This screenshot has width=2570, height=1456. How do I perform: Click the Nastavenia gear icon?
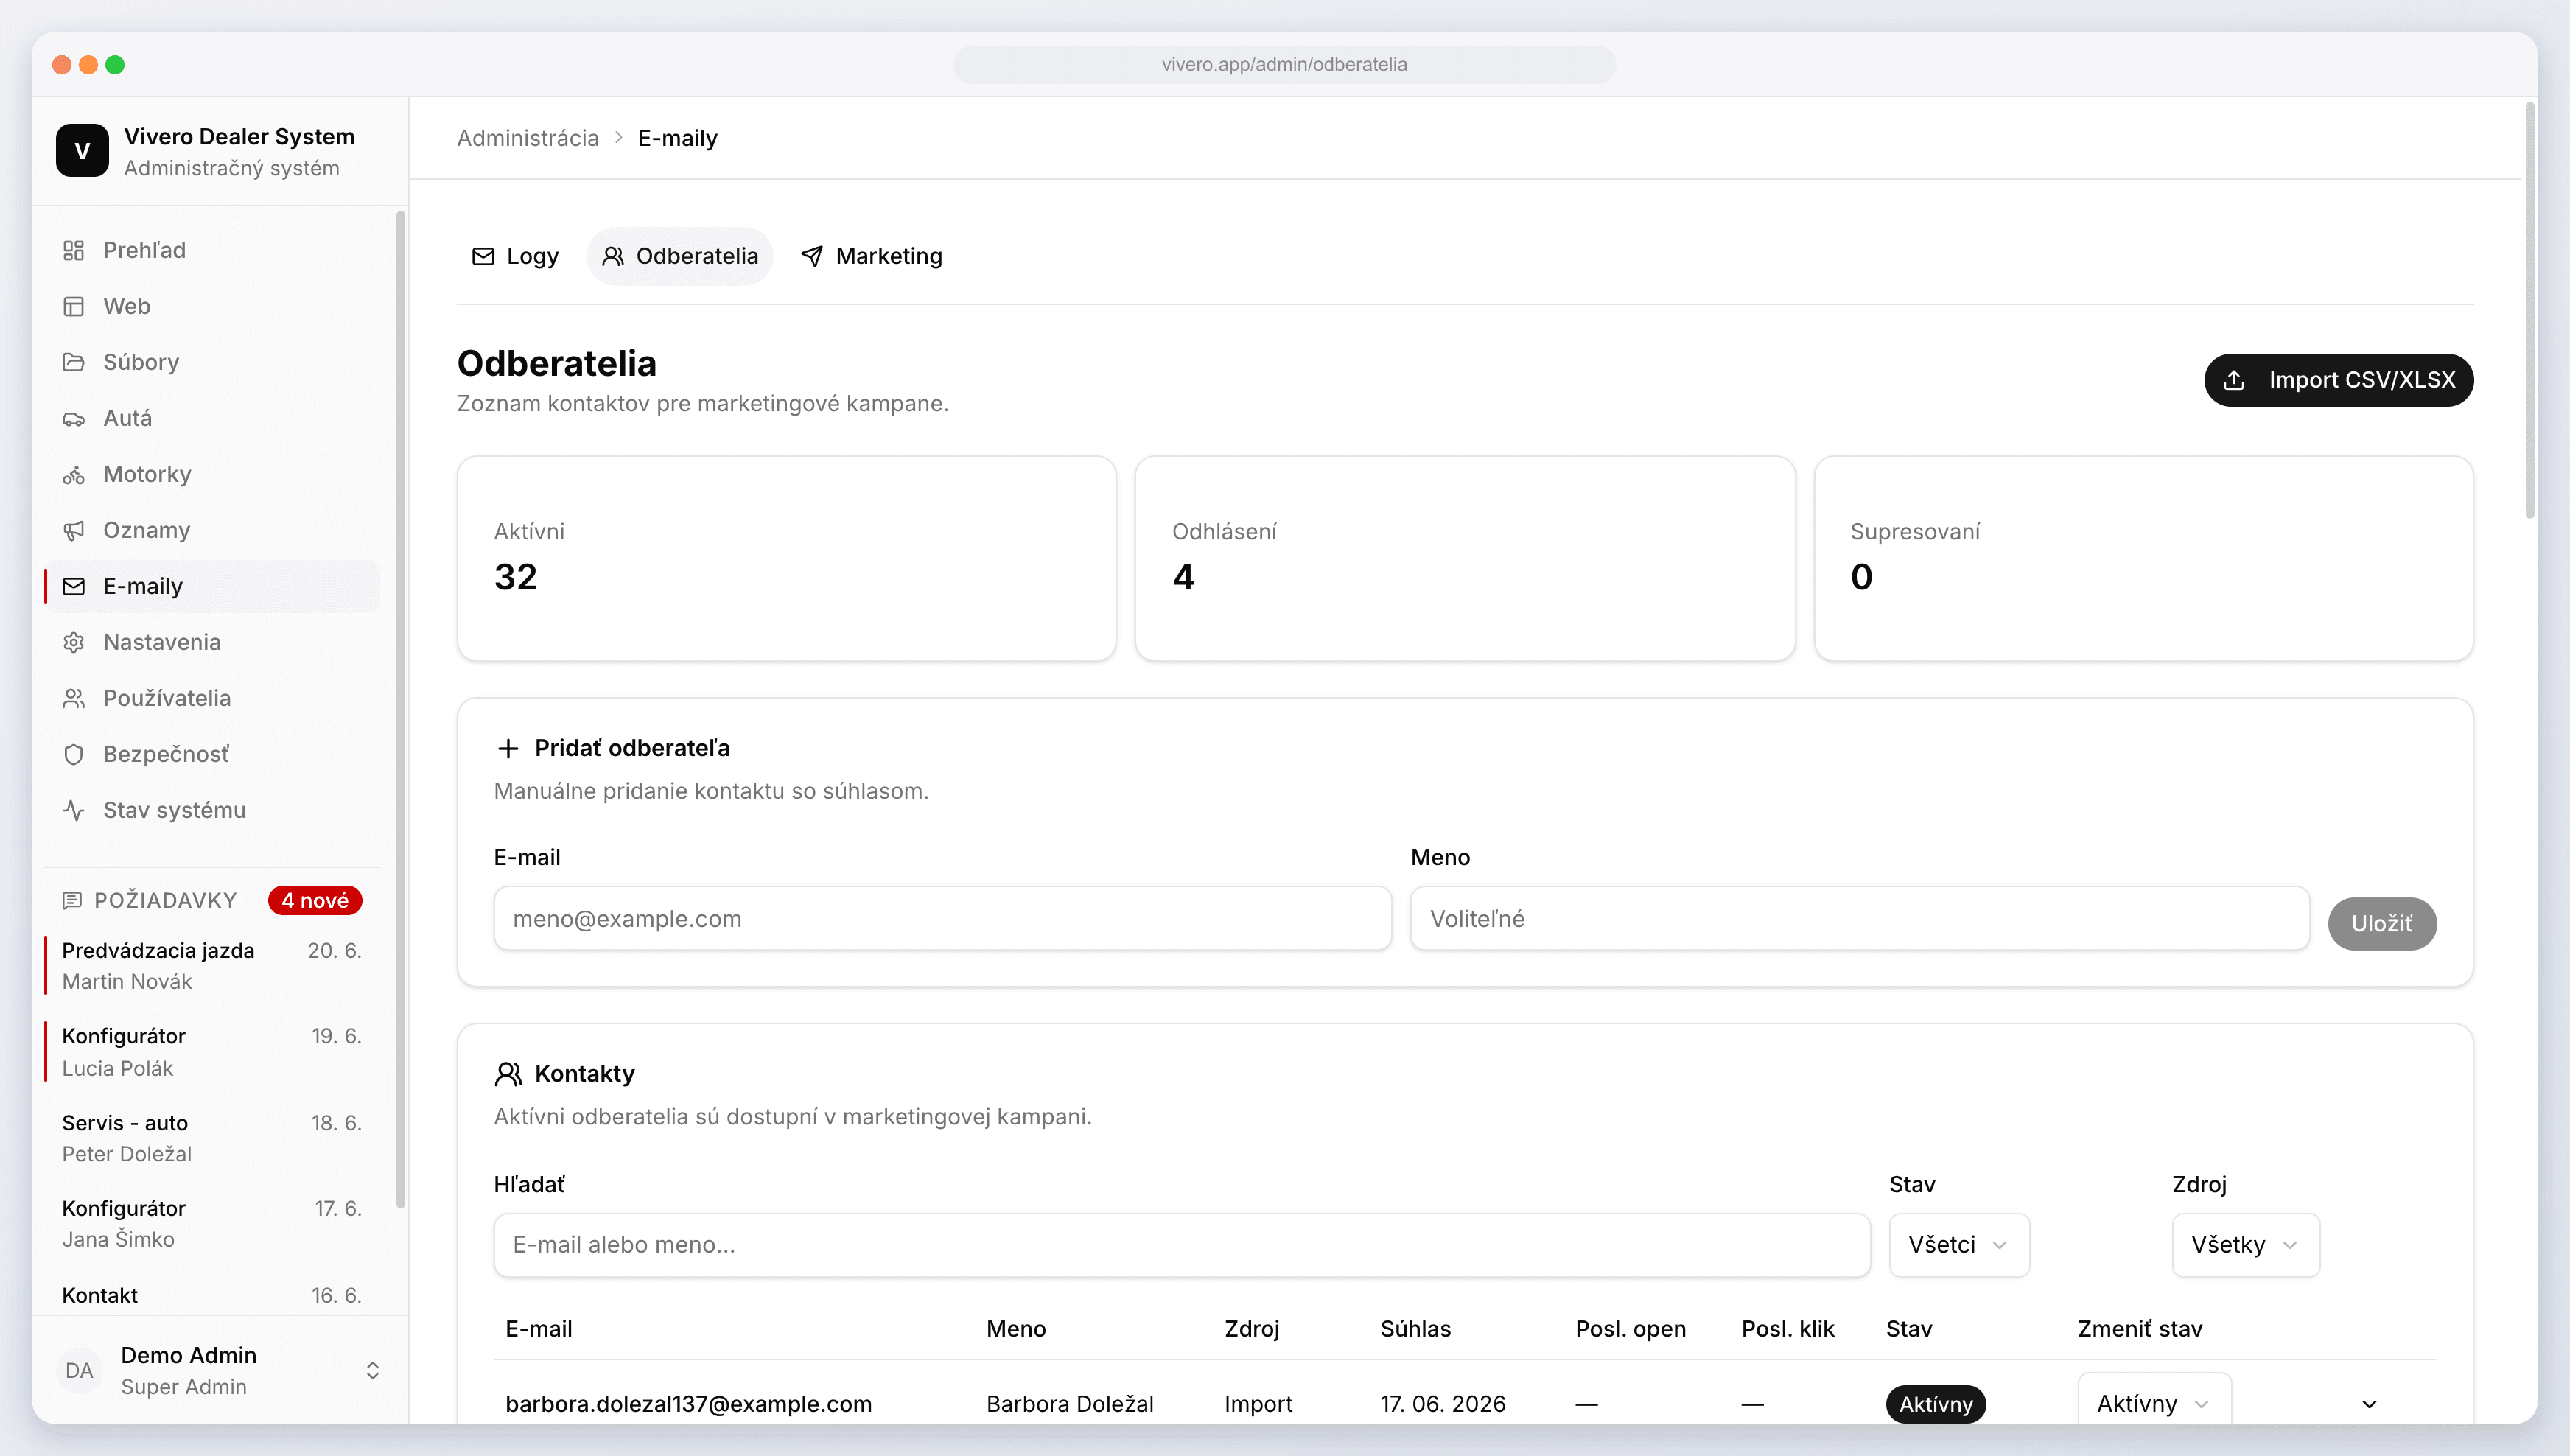click(x=73, y=642)
